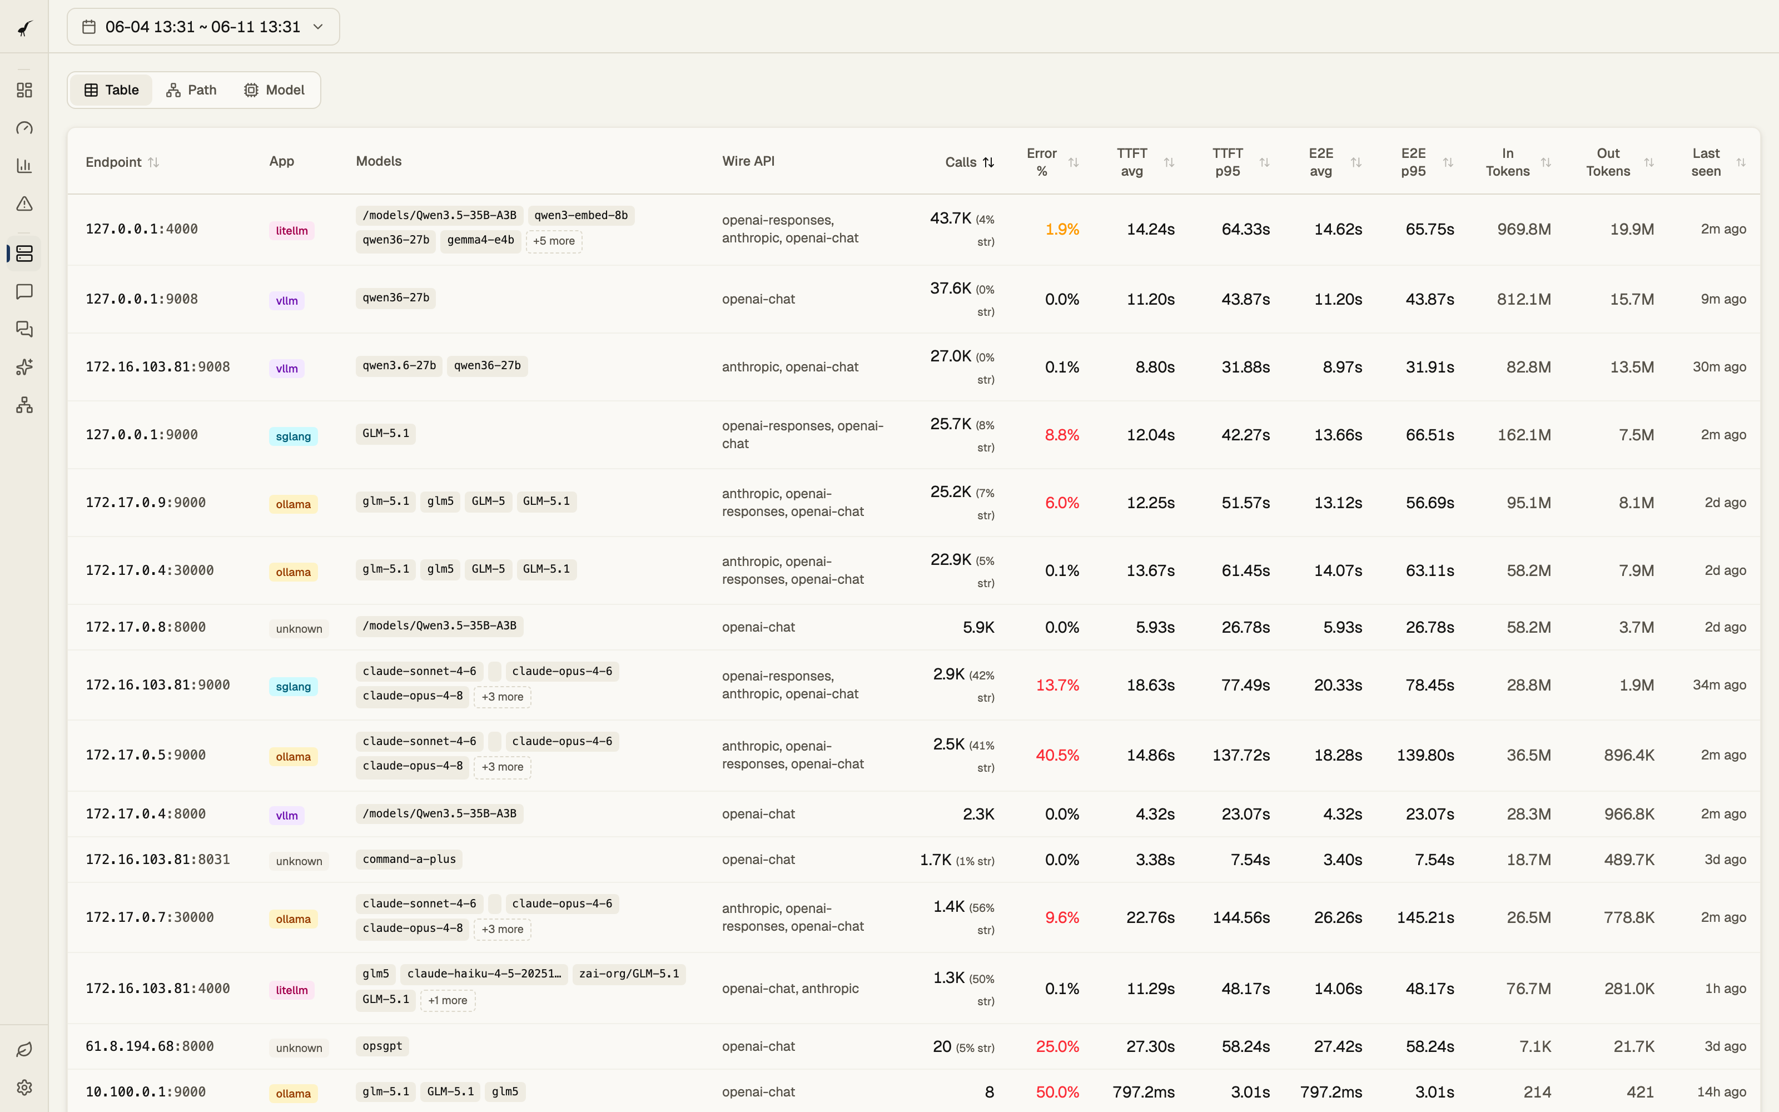Select endpoint 10.100.0.1:9000
The image size is (1779, 1112).
tap(146, 1092)
